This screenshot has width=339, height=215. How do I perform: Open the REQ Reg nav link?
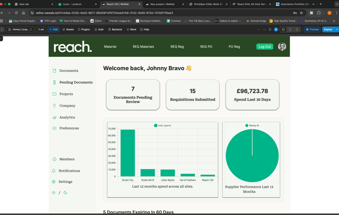coord(177,46)
